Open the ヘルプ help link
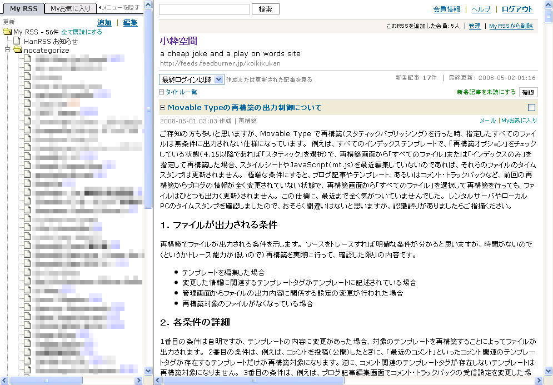This screenshot has width=553, height=385. tap(481, 9)
